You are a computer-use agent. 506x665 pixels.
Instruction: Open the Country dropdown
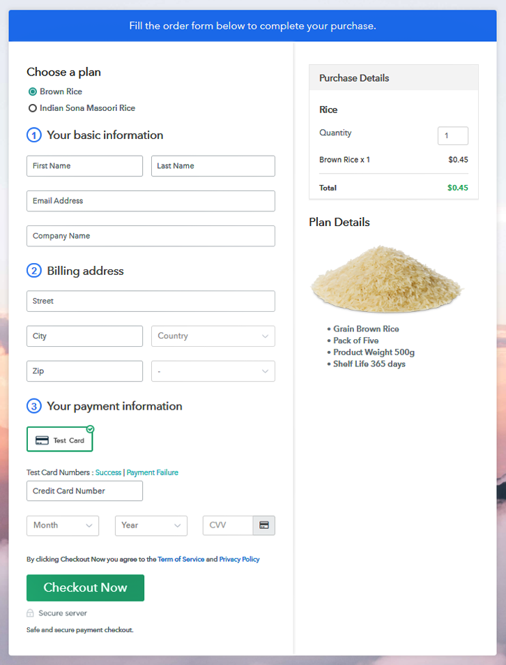point(213,336)
